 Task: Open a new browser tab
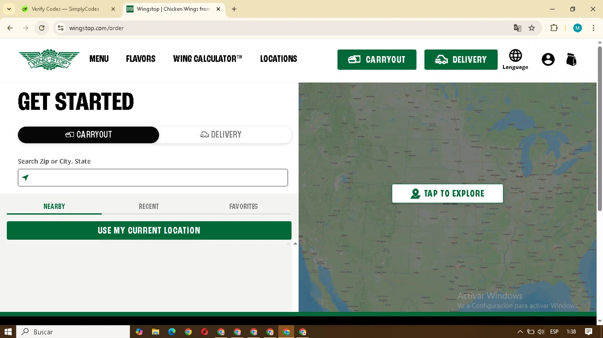(x=234, y=9)
